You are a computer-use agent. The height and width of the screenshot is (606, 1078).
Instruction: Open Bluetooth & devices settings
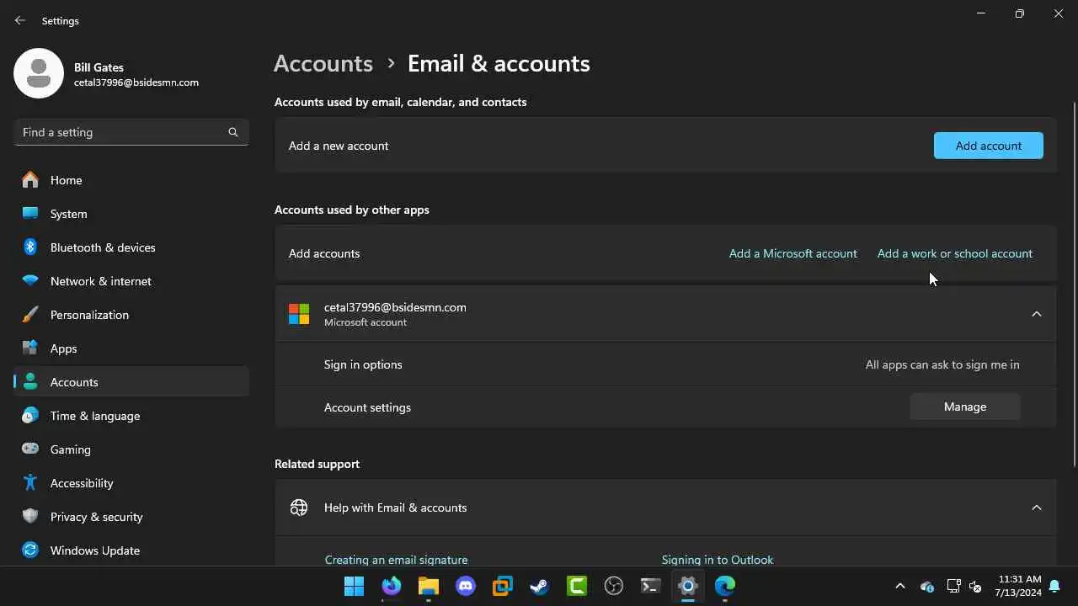(131, 247)
